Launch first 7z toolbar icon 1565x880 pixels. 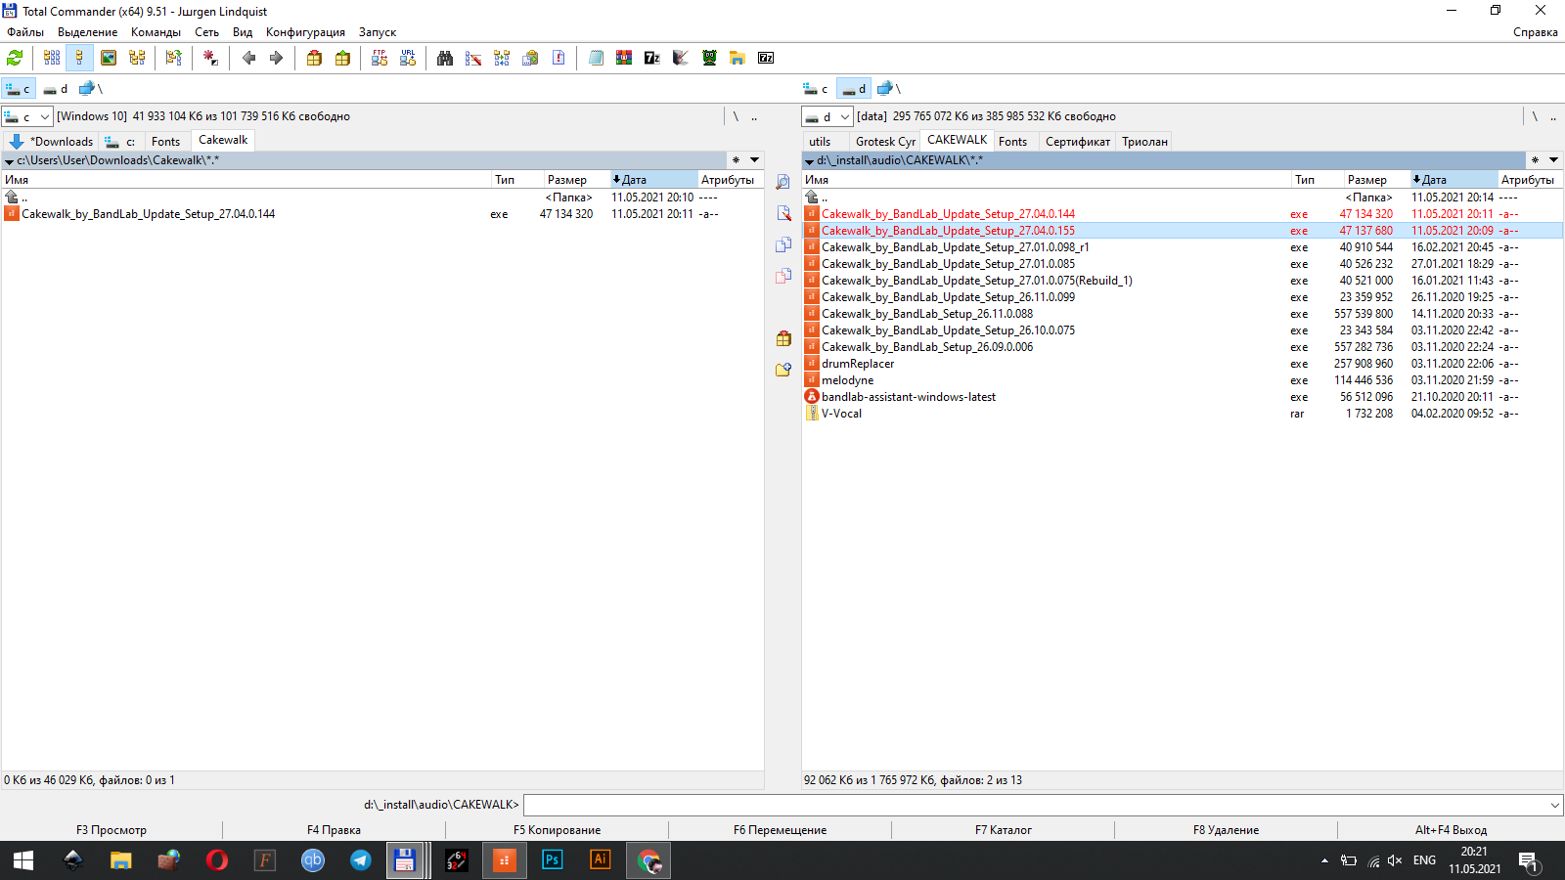[652, 58]
